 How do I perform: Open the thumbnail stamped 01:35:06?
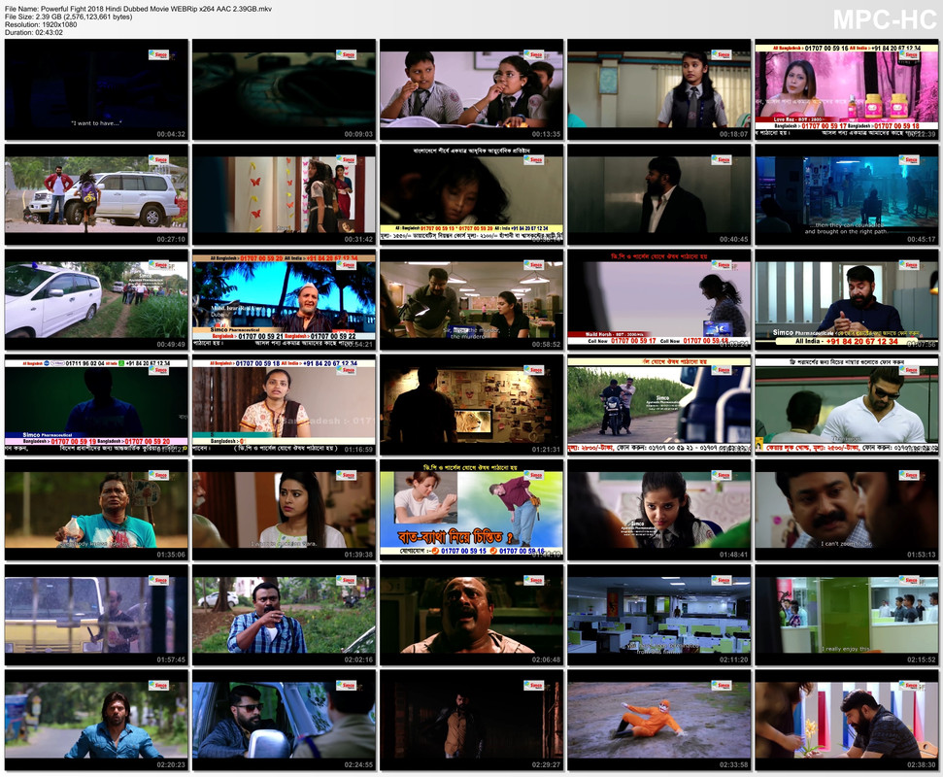[96, 510]
